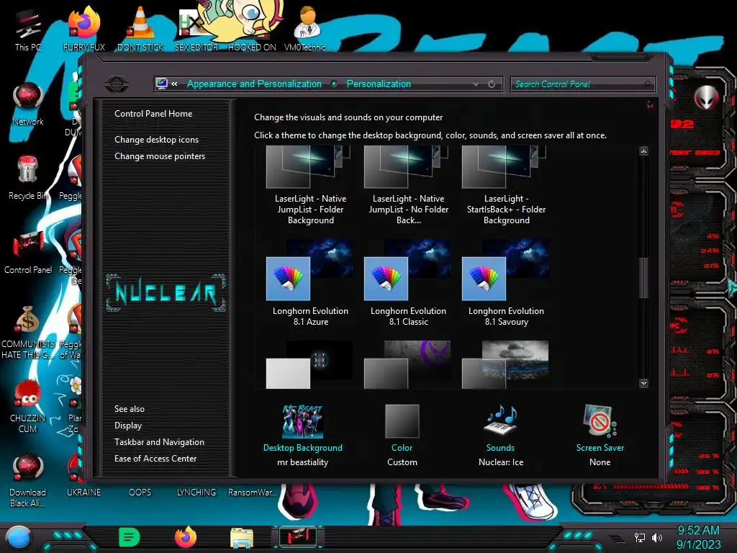
Task: Select LaserLight Native JumpList Folder Background theme
Action: pos(310,185)
